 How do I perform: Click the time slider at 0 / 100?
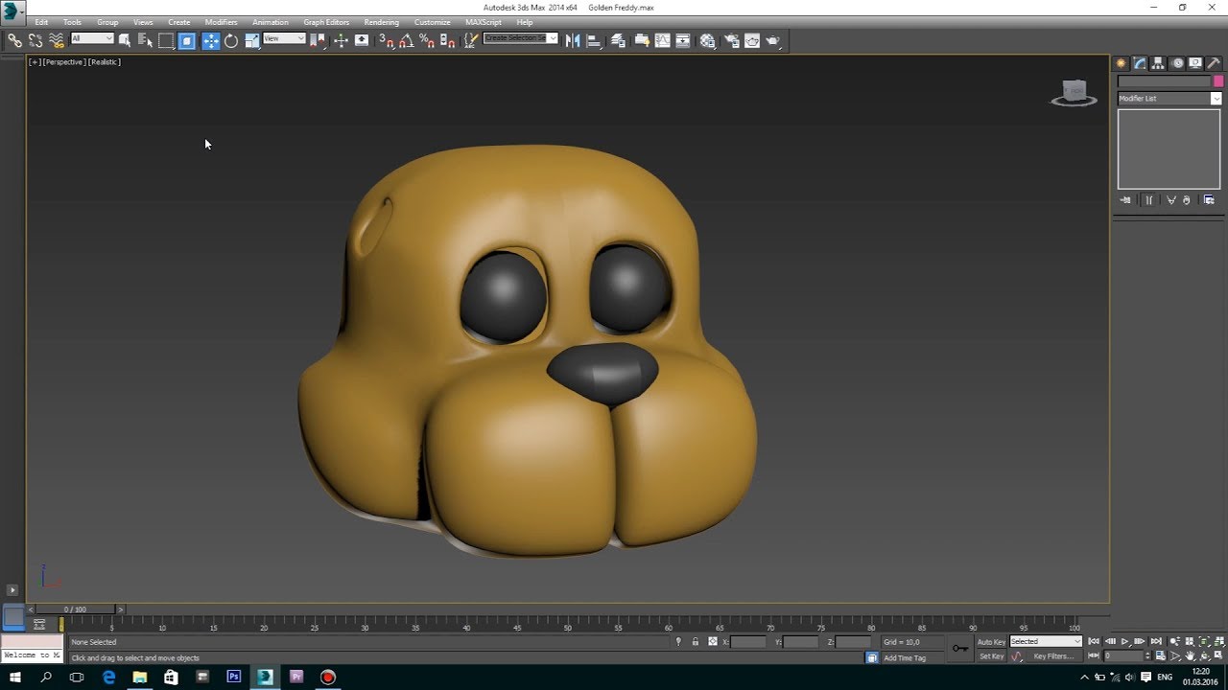(75, 609)
